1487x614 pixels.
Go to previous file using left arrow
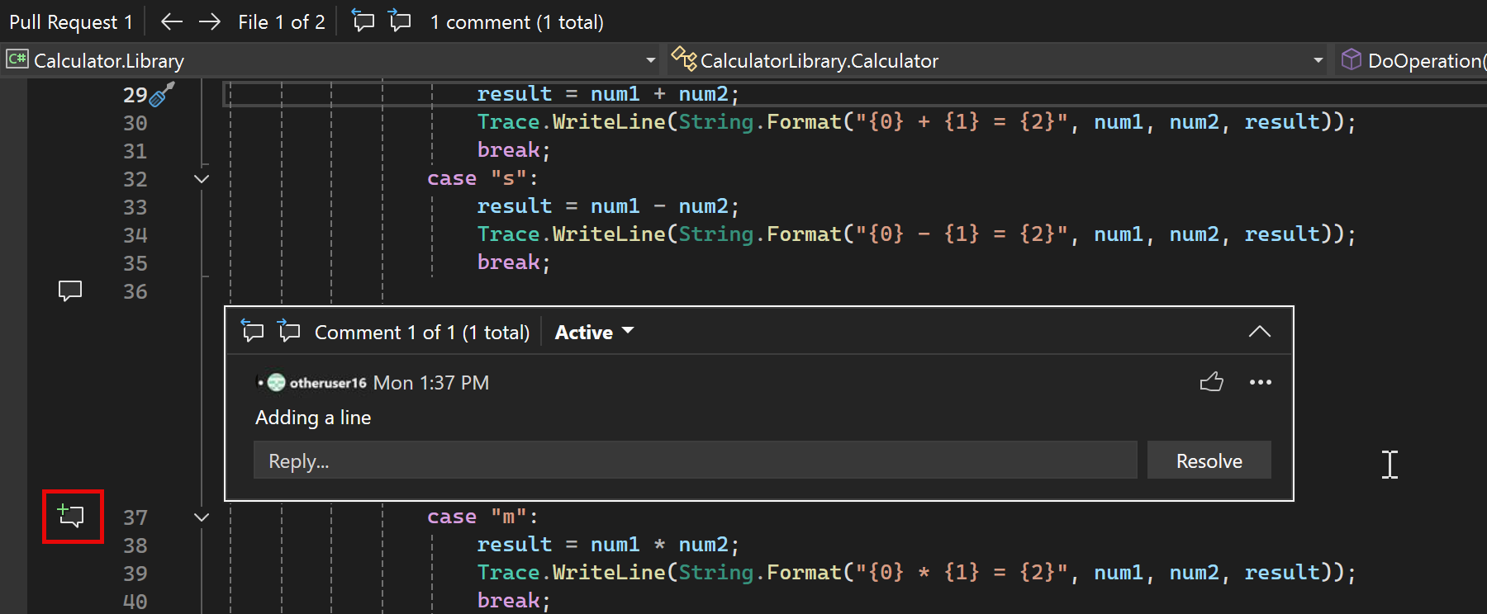point(171,21)
